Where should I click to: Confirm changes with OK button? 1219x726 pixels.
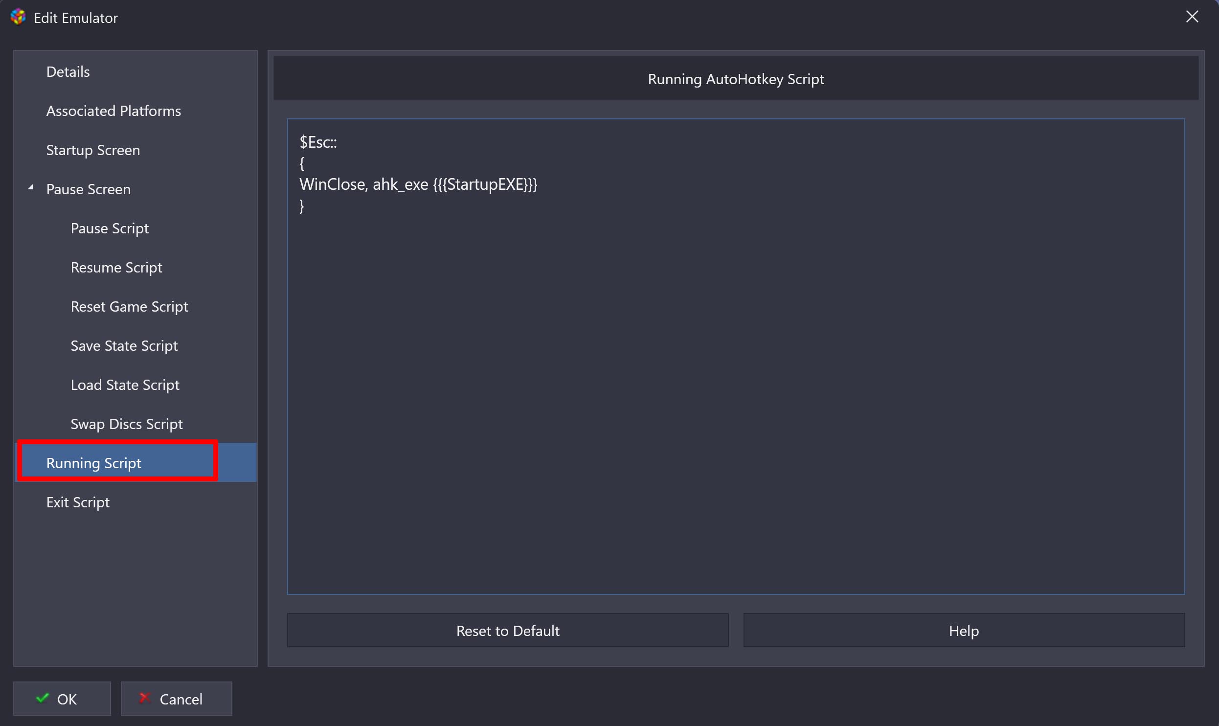[x=62, y=699]
